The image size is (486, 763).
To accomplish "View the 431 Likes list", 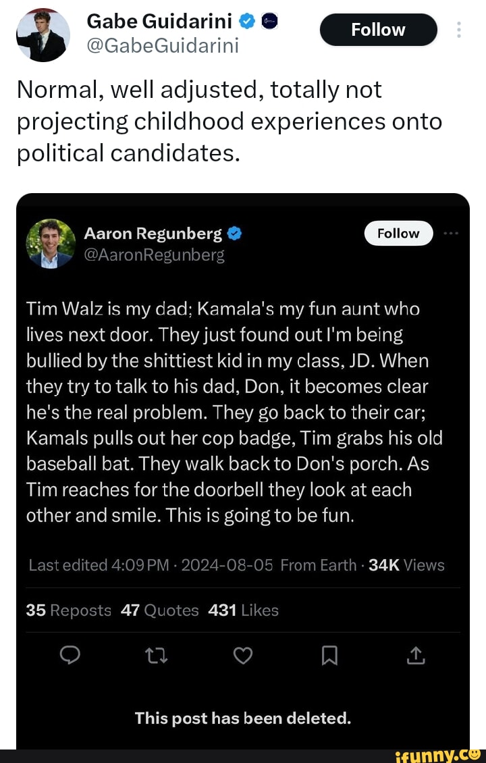I will click(x=243, y=610).
